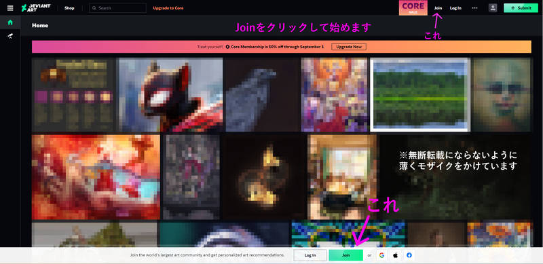Open the golden creature on dark background thumbnail
The height and width of the screenshot is (264, 543).
tap(264, 177)
